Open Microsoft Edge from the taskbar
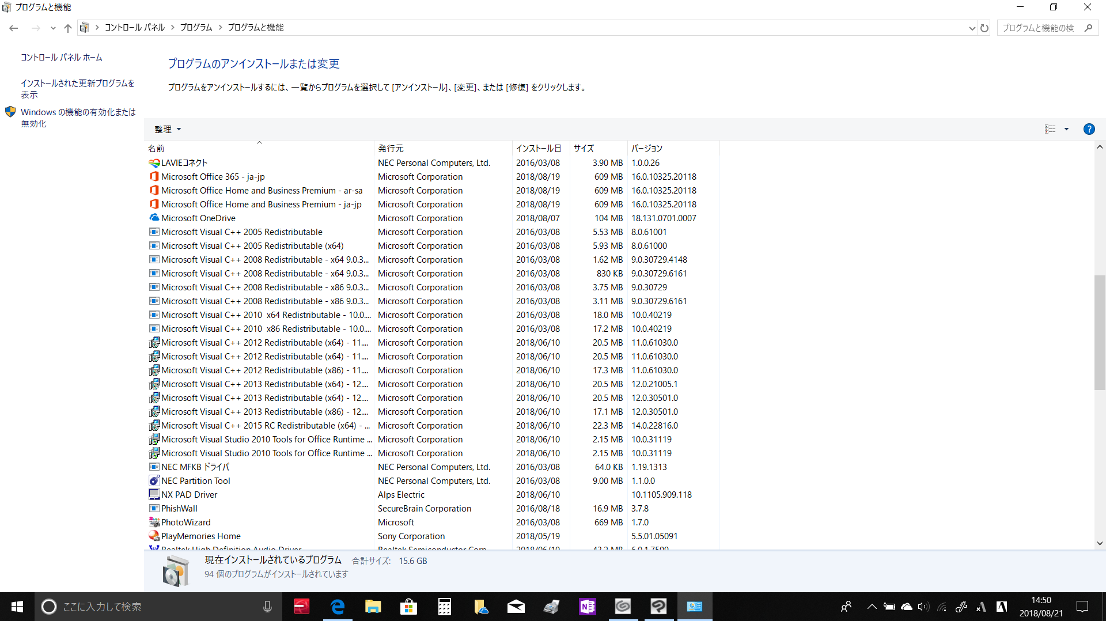1106x621 pixels. pos(338,607)
